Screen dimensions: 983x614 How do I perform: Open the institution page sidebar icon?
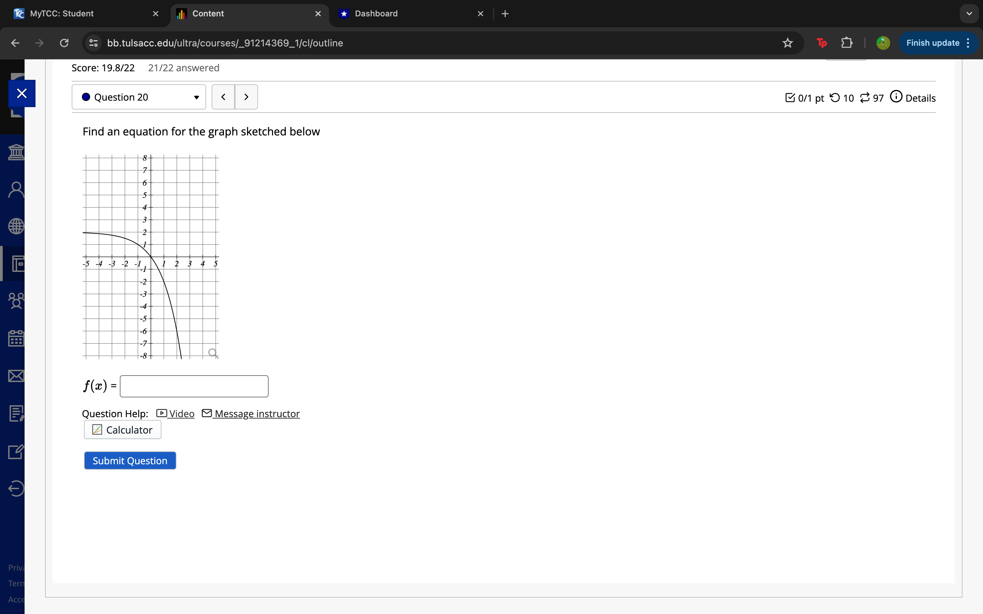[16, 152]
